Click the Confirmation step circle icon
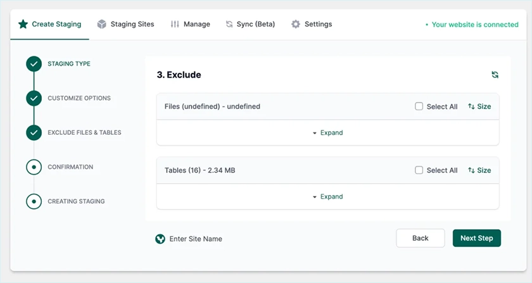 coord(34,167)
